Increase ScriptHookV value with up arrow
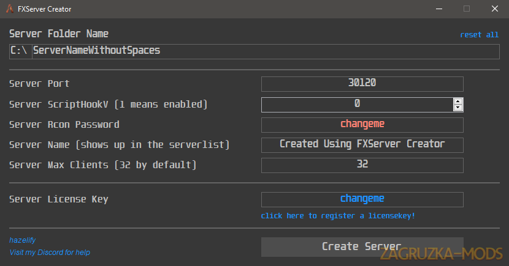The height and width of the screenshot is (266, 509). 457,102
